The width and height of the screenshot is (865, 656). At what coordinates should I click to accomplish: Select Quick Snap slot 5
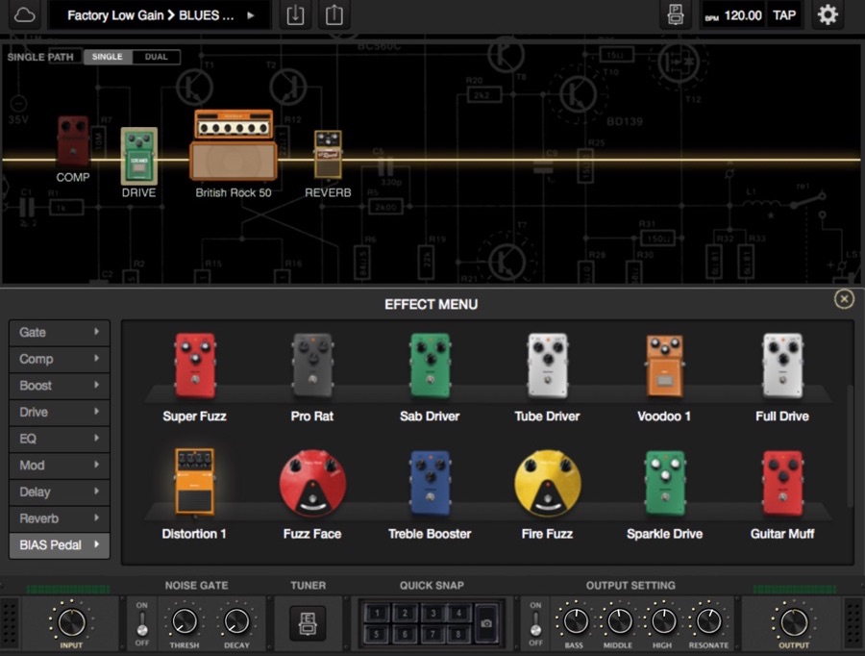click(377, 634)
